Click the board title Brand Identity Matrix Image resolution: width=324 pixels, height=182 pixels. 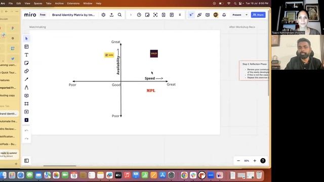click(73, 15)
